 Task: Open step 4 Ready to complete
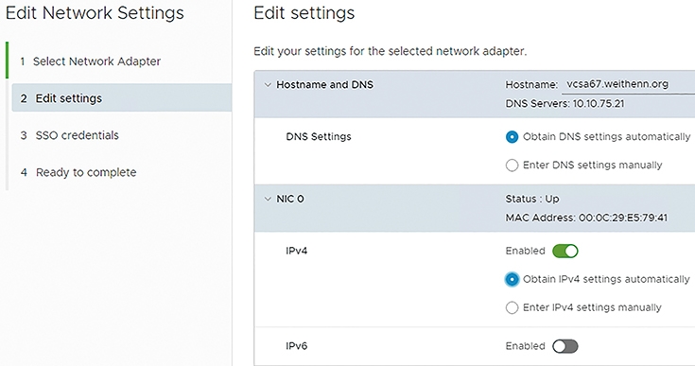(x=78, y=172)
